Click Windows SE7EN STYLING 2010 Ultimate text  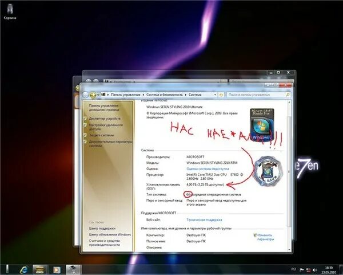[174, 107]
